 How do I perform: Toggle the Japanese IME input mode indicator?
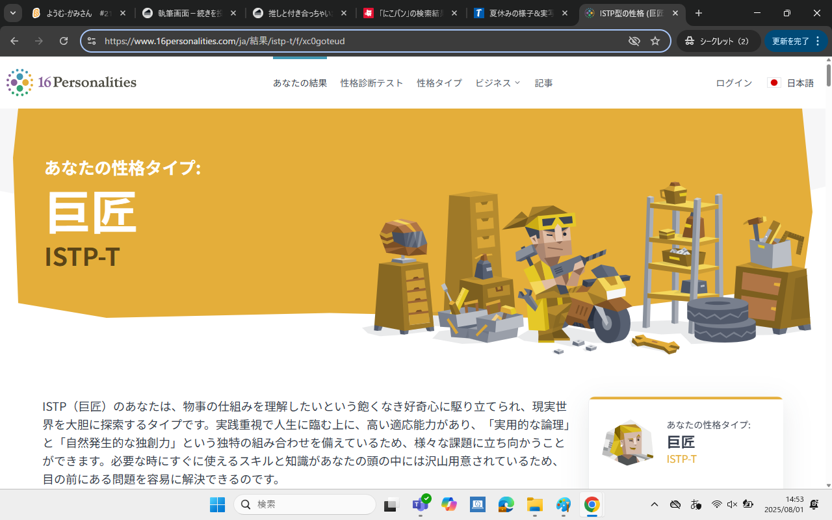click(x=696, y=504)
